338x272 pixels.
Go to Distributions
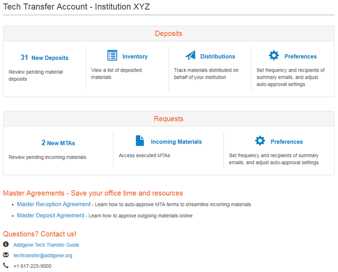[218, 57]
